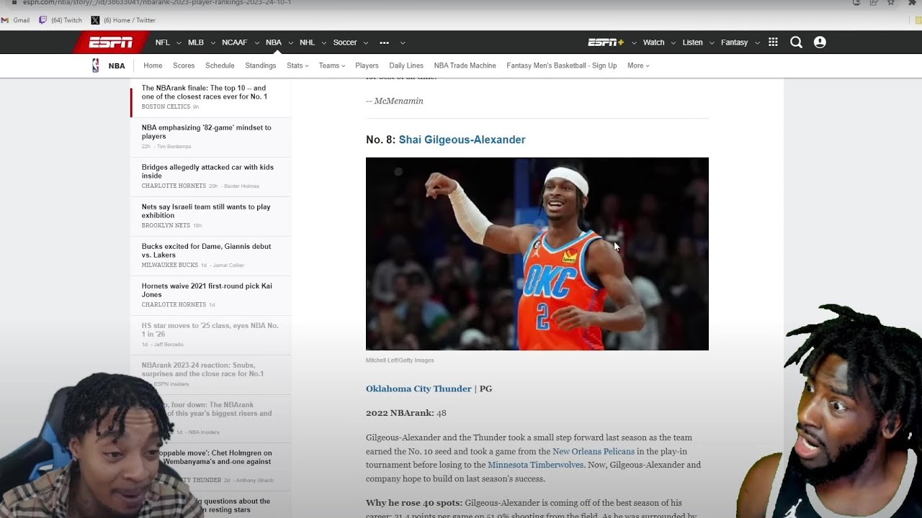The image size is (922, 518).
Task: Open the Bridges allegedly attacked car story
Action: (x=207, y=171)
